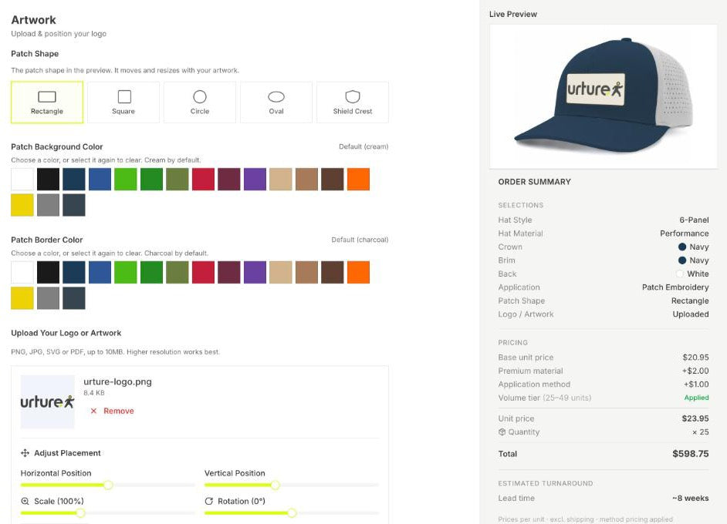Choose black patch border color
727x524 pixels.
click(48, 272)
